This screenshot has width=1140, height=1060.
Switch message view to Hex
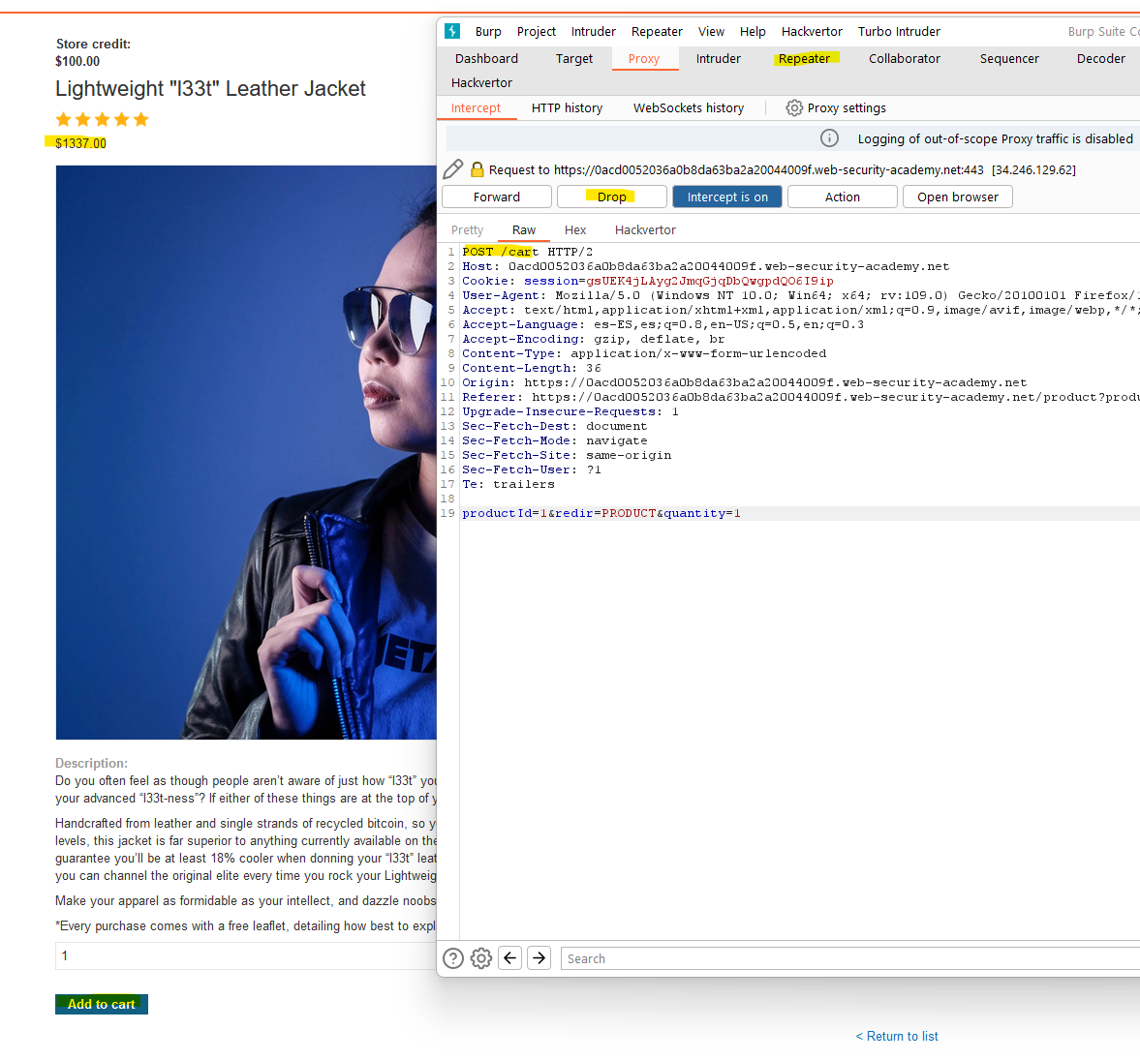click(x=575, y=230)
